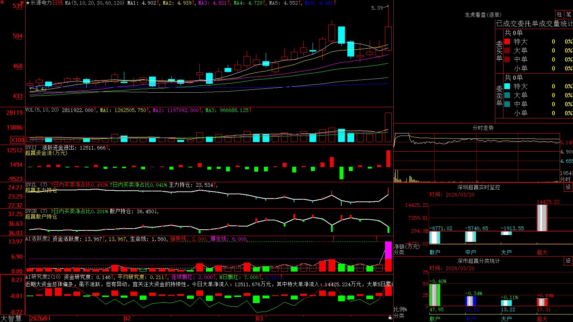The height and width of the screenshot is (322, 573).
Task: Click the 深圳超赢实时监控 panel title
Action: [478, 187]
